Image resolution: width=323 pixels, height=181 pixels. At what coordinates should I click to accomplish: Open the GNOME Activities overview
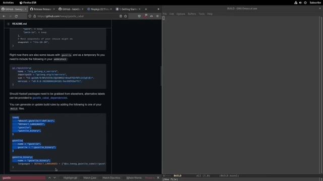[8, 3]
